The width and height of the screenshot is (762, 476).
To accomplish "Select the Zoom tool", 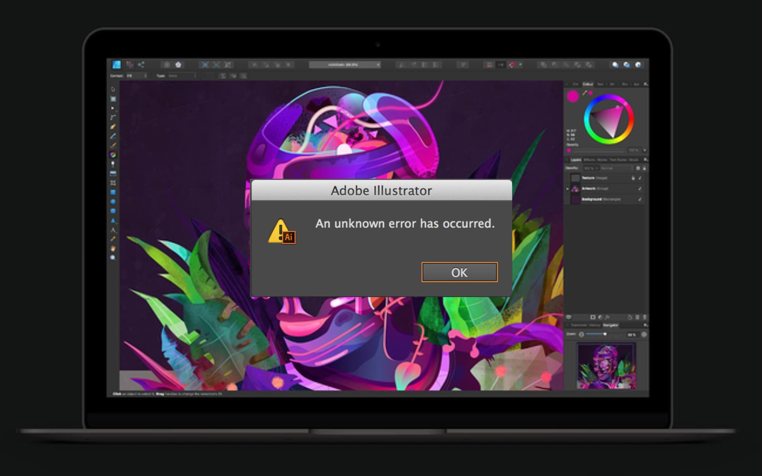I will pyautogui.click(x=113, y=257).
